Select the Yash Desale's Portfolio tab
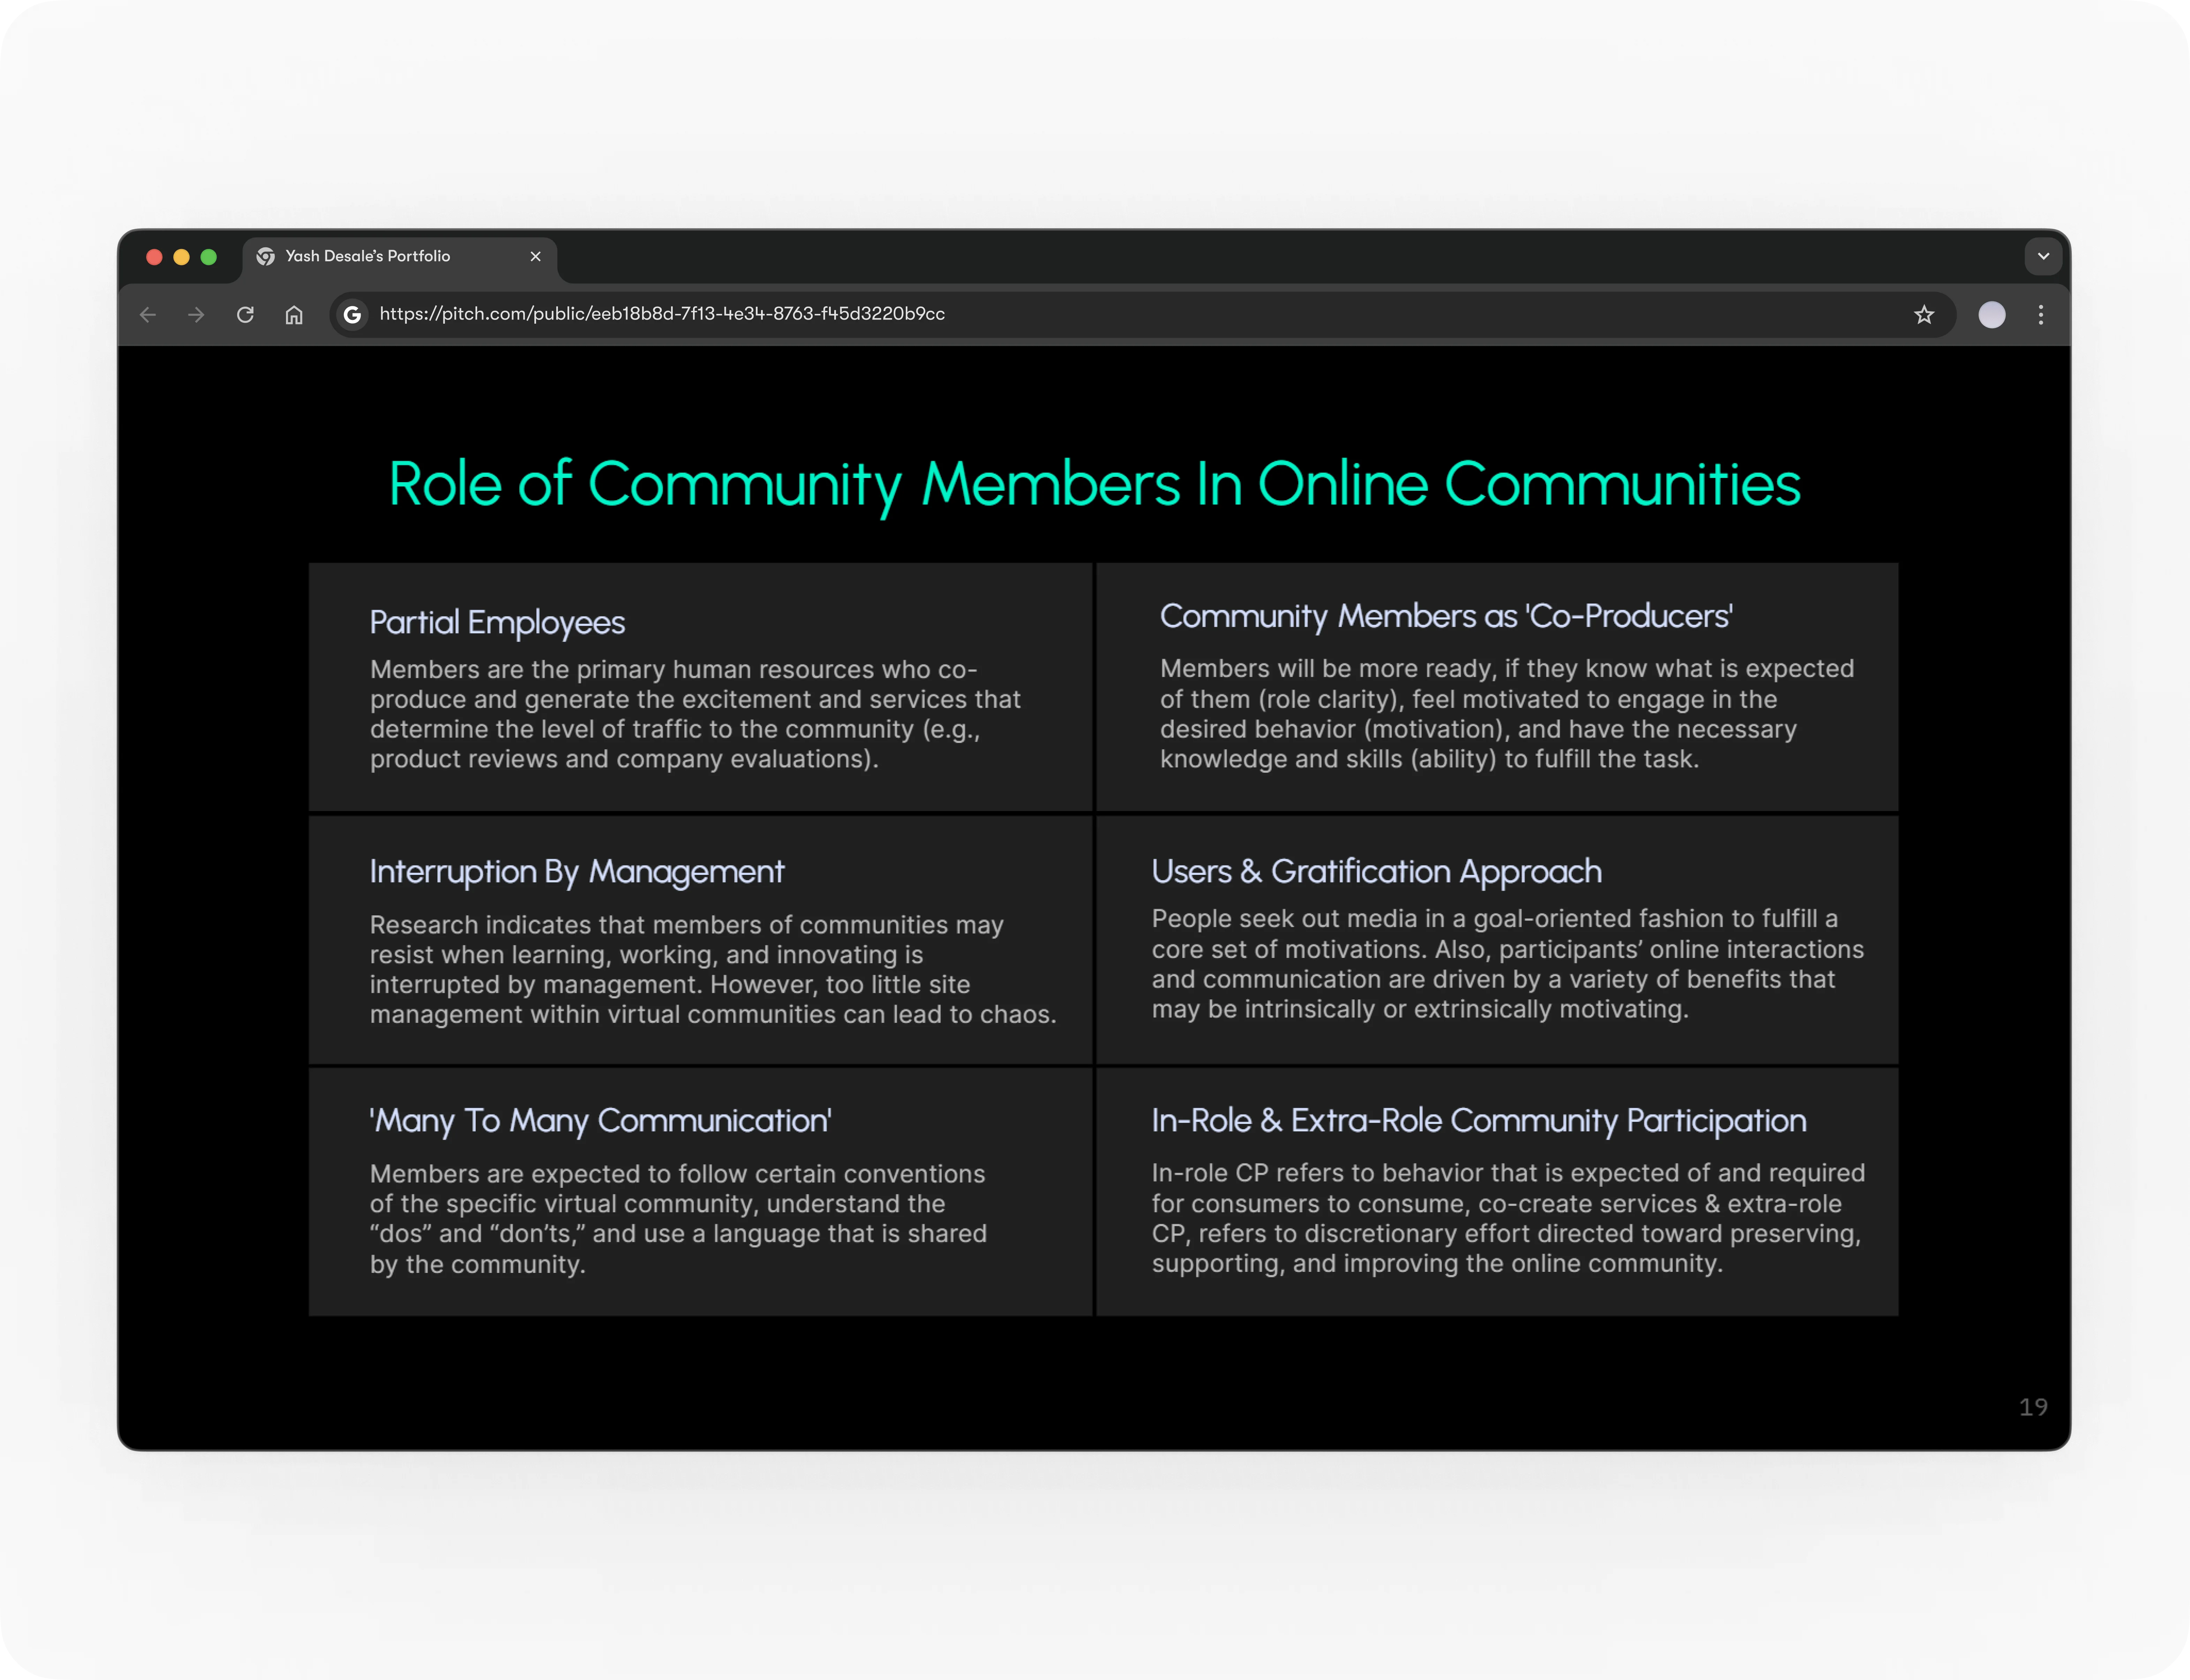 (x=380, y=257)
